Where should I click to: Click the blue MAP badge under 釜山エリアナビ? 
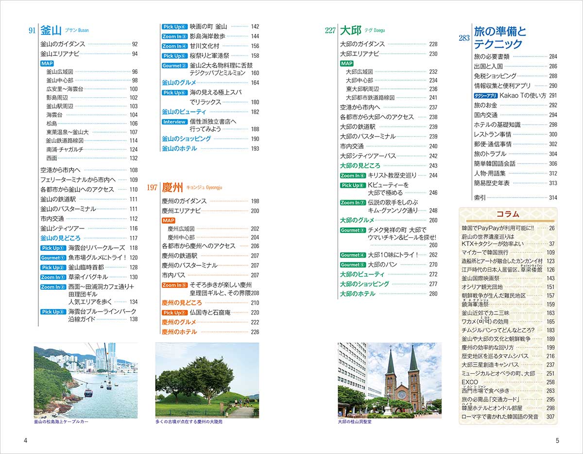click(47, 64)
